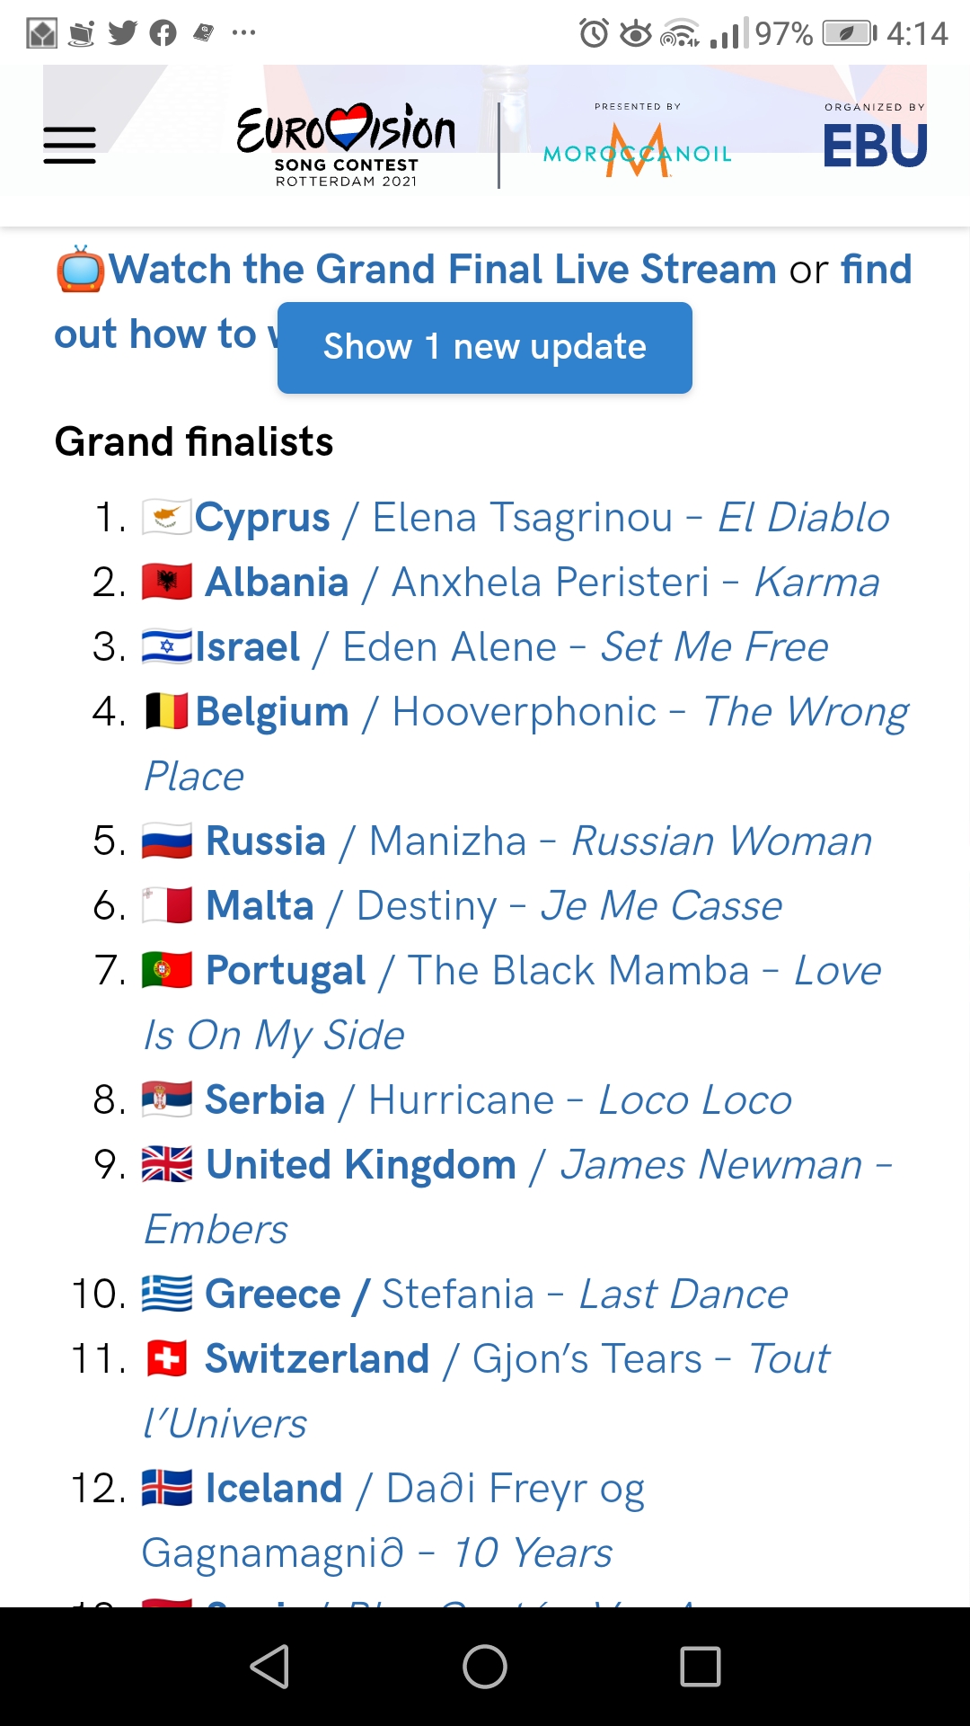The image size is (970, 1726).
Task: Tap the Facebook notification icon in status bar
Action: click(163, 33)
